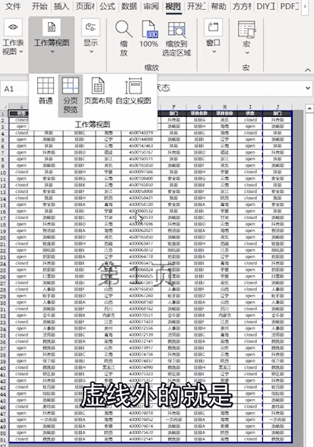Click the A1 name box
Viewport: 314px width, 447px height.
14,89
